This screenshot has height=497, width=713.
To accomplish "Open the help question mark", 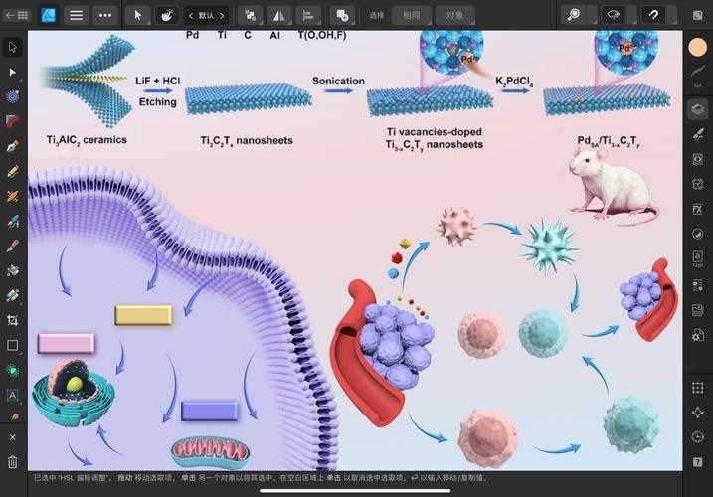I will (697, 462).
